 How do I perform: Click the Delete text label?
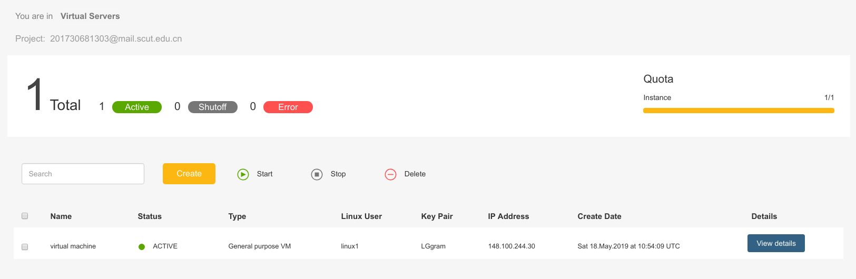pyautogui.click(x=415, y=174)
